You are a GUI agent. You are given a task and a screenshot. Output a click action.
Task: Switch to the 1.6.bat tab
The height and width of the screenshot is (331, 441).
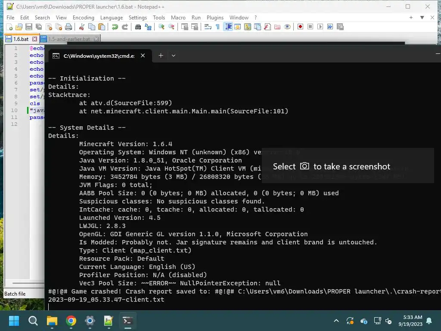tap(21, 39)
